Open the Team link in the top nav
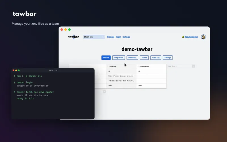The image size is (227, 142). (x=118, y=37)
